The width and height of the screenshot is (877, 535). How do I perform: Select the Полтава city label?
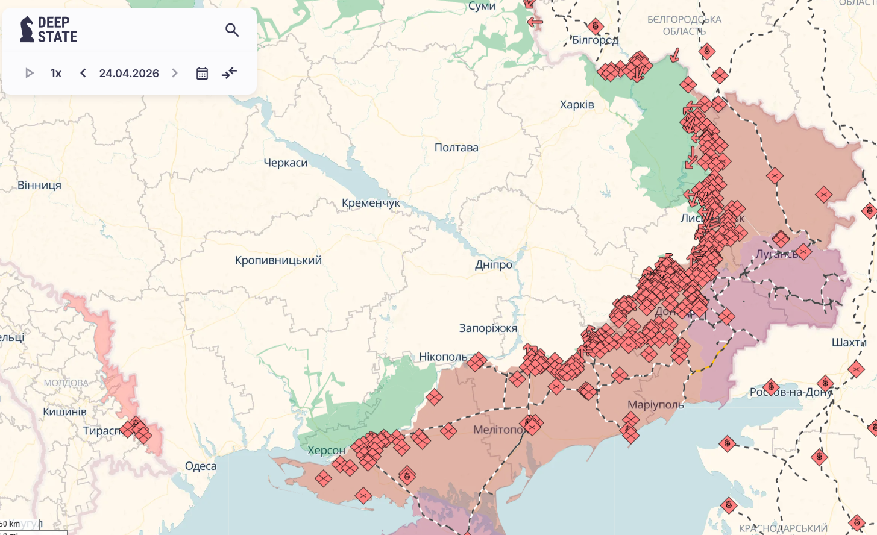[x=456, y=148]
